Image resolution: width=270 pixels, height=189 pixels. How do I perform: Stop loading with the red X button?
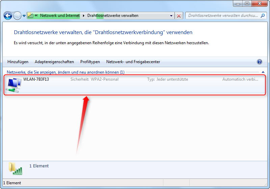point(179,16)
